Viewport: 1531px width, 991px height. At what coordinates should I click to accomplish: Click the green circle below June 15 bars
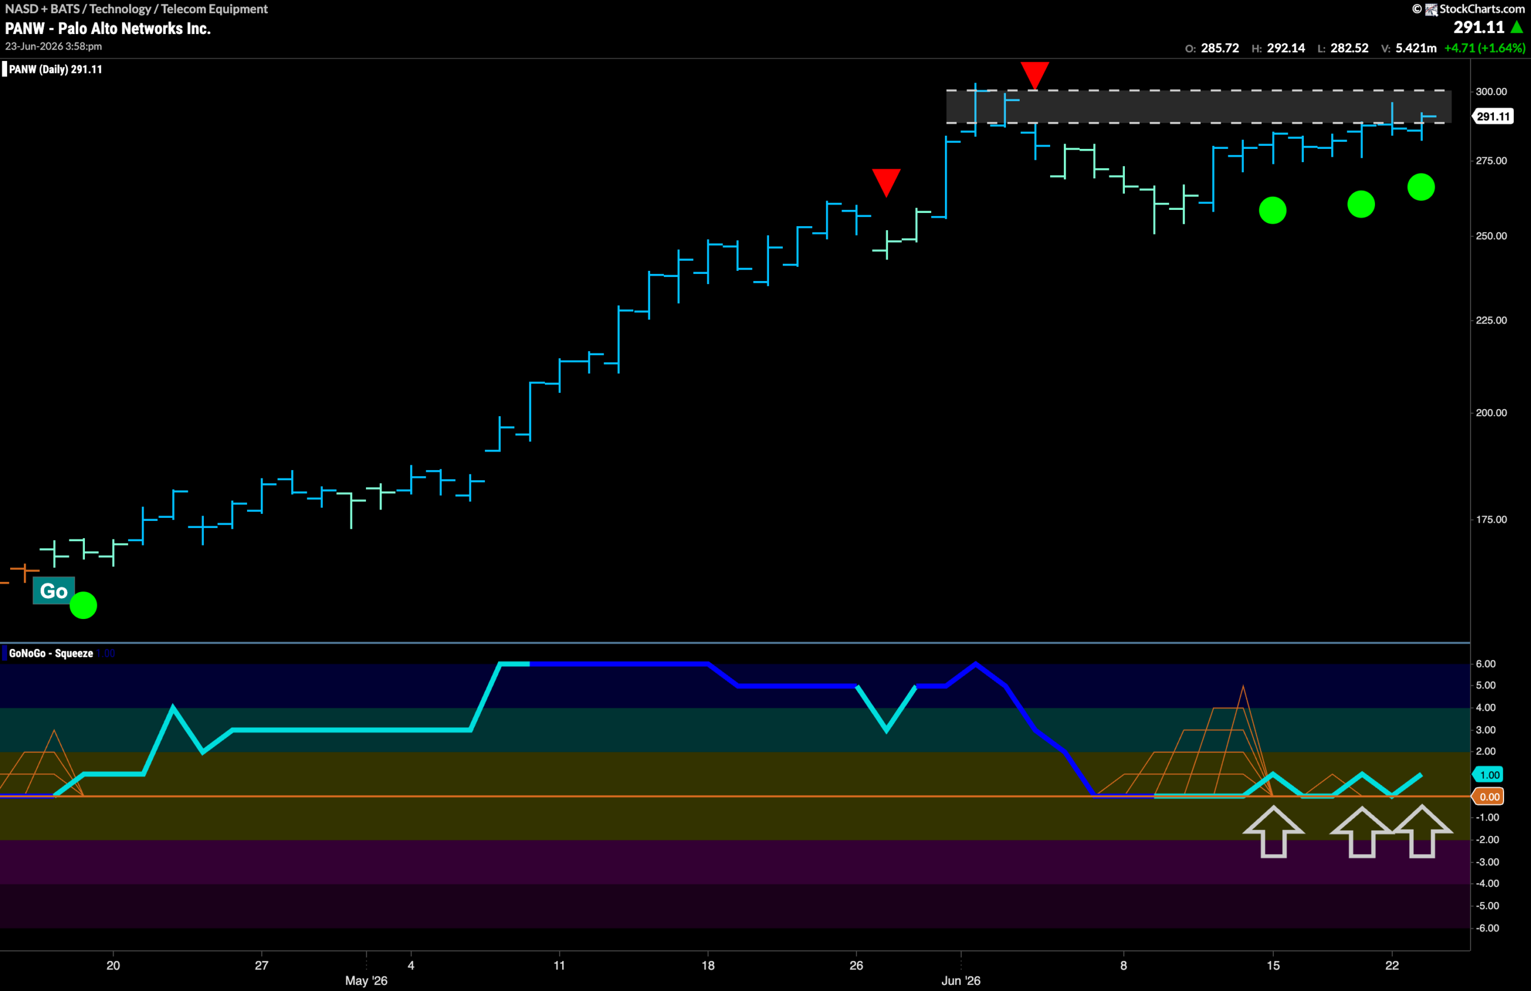click(x=1273, y=211)
